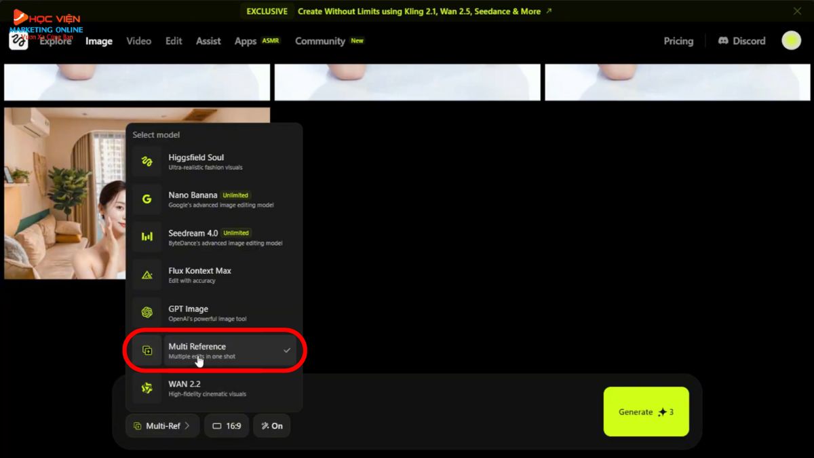
Task: Click the Nano Banana Google icon
Action: [147, 199]
